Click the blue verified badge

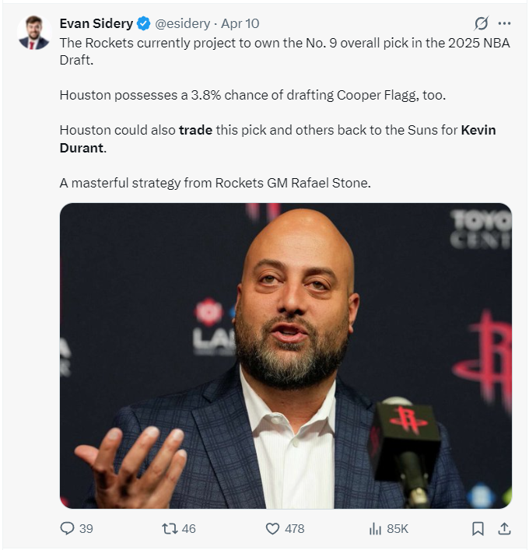click(x=144, y=24)
